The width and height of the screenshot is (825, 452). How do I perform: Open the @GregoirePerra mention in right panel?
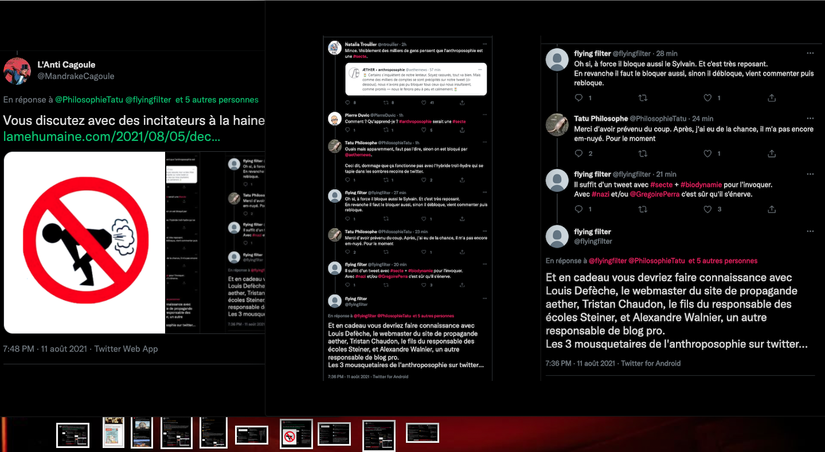pyautogui.click(x=655, y=194)
